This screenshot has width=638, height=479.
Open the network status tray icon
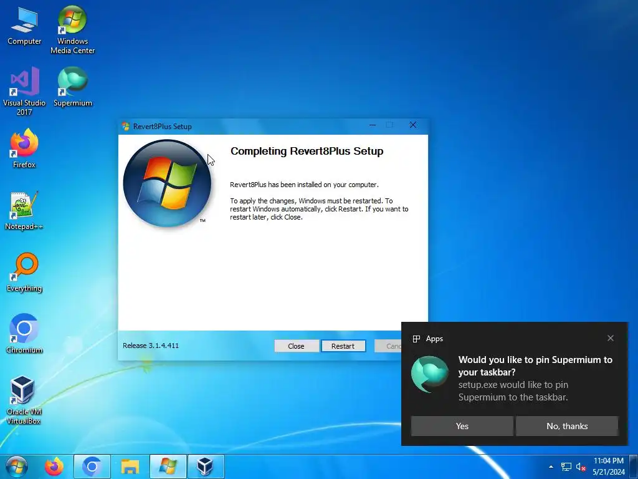click(x=566, y=467)
